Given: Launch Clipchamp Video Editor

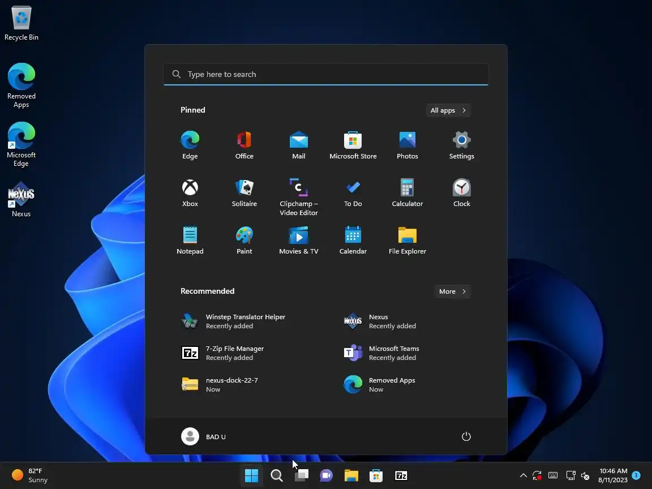Looking at the screenshot, I should pyautogui.click(x=299, y=197).
